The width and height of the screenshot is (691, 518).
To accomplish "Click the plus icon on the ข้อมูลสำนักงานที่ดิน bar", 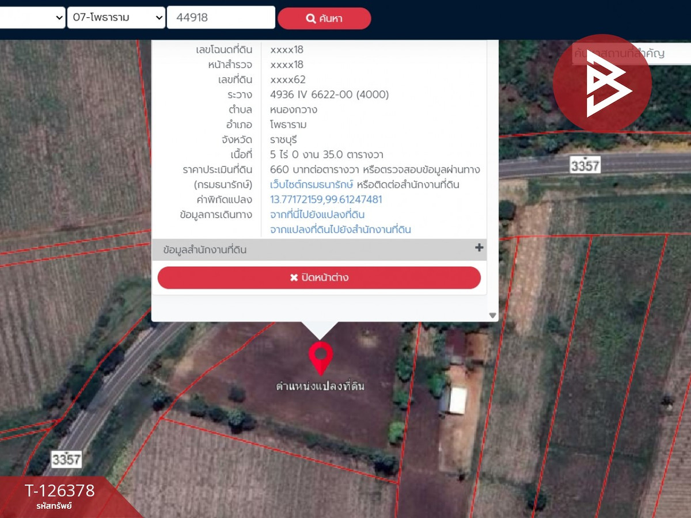I will [x=479, y=248].
